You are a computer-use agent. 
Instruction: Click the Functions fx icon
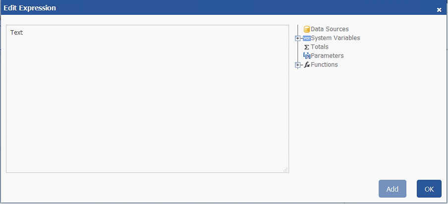307,65
